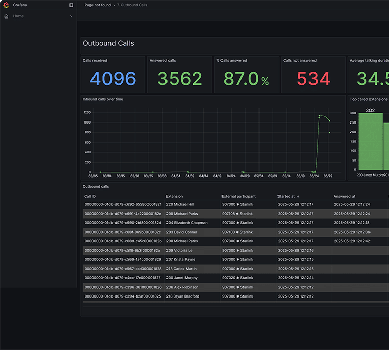Select the 220 Michael Hill call row
The width and height of the screenshot is (389, 350).
tap(236, 204)
